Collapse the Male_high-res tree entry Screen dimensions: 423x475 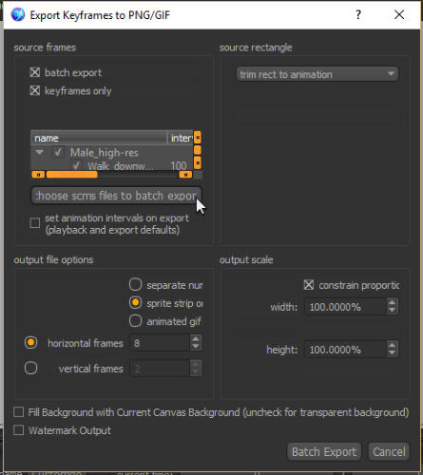pos(40,152)
